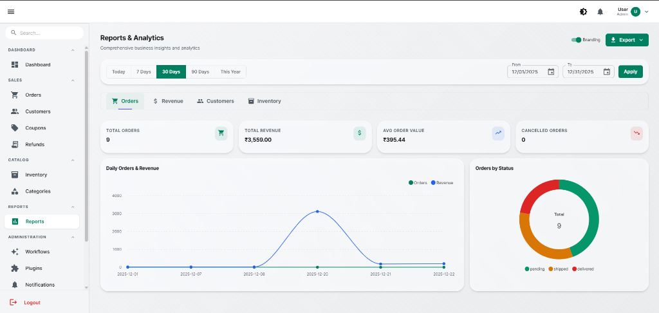Toggle the pending status legend item
659x313 pixels.
535,269
